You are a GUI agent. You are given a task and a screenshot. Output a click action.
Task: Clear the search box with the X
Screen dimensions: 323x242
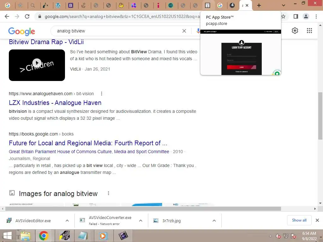184,31
